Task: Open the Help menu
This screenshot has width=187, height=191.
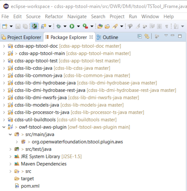Action: coord(169,16)
